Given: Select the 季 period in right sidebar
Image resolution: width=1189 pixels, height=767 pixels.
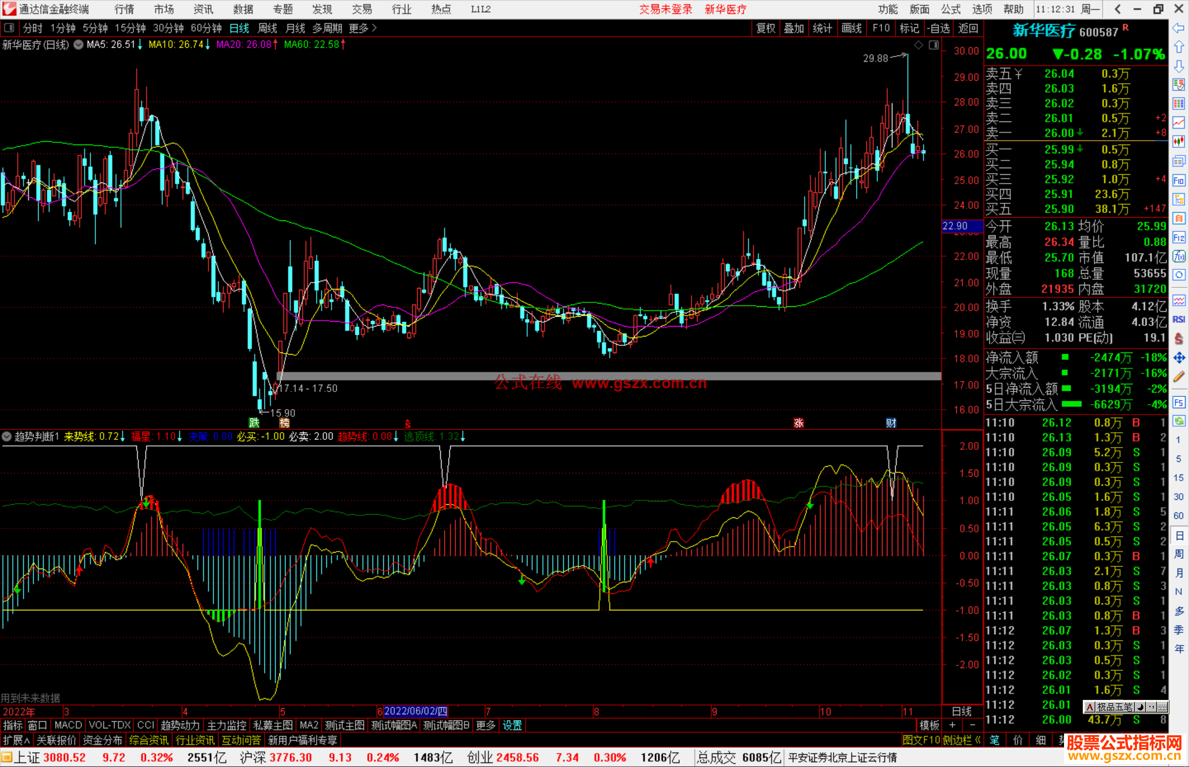Looking at the screenshot, I should click(1179, 630).
